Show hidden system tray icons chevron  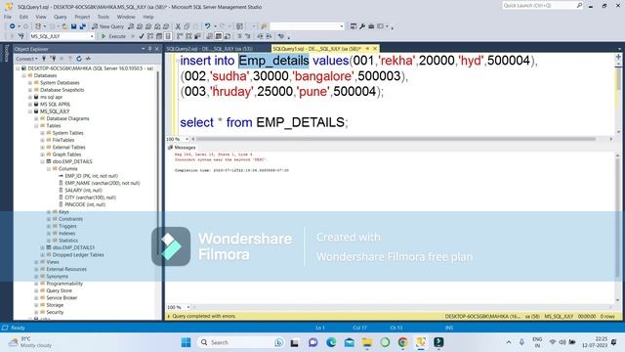509,342
